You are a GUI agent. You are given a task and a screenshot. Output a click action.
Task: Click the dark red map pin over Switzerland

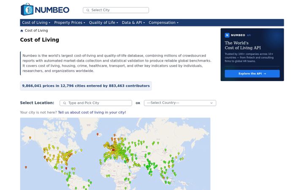coord(113,150)
